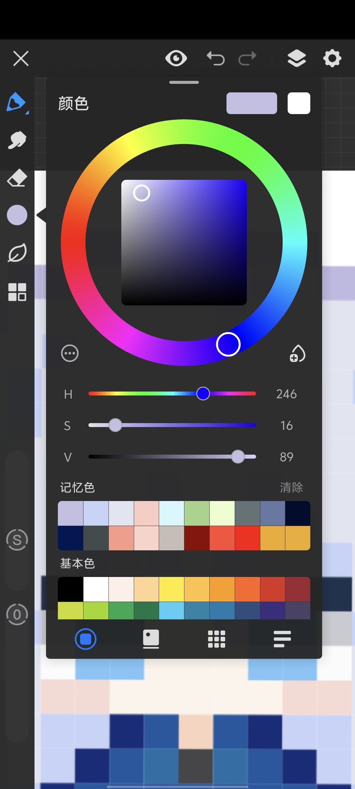Click the saturation value 16
Viewport: 355px width, 789px height.
(x=287, y=425)
